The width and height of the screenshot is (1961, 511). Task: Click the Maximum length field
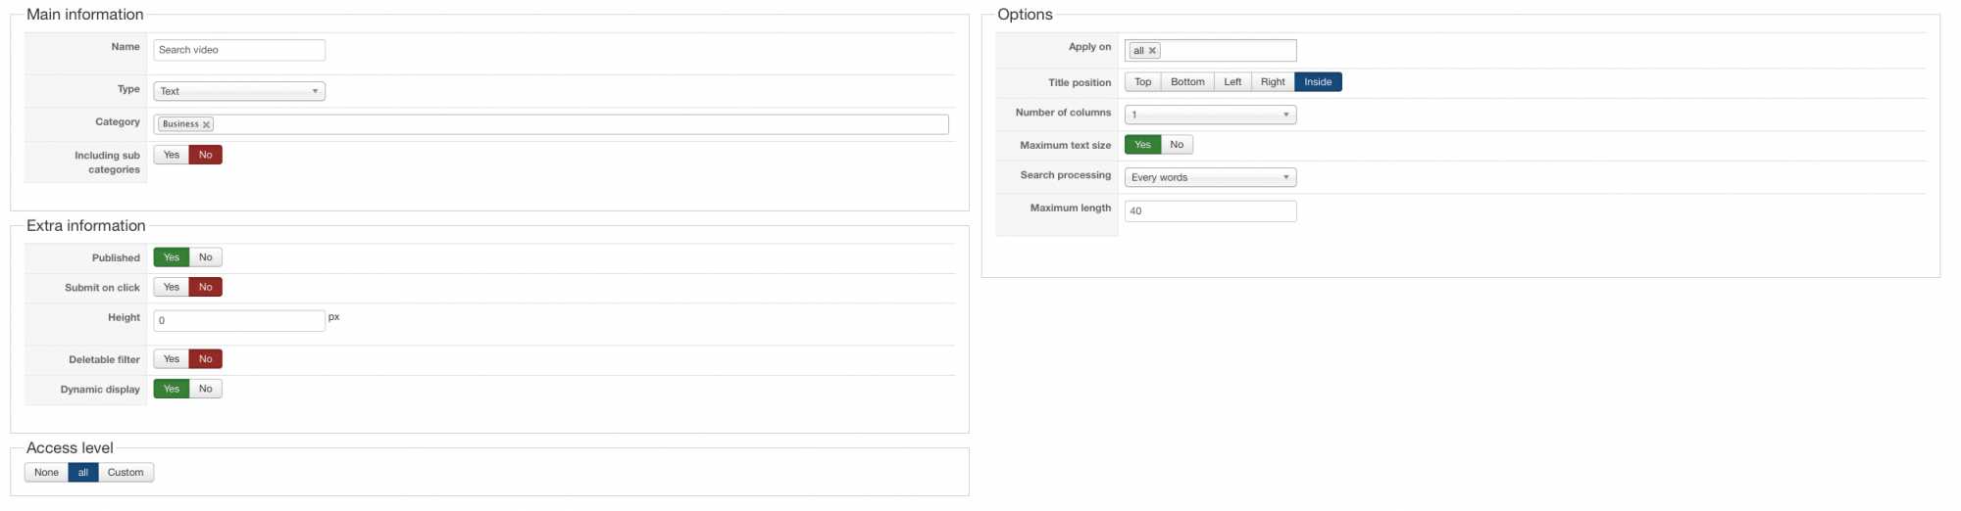point(1210,210)
